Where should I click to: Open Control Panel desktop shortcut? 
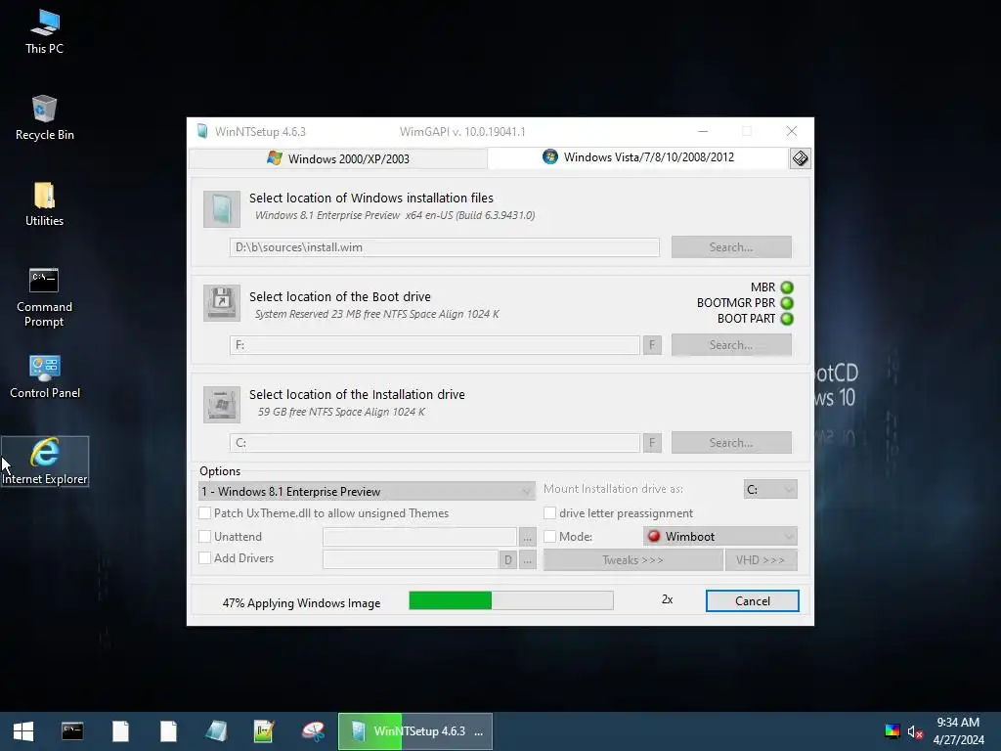tap(44, 376)
